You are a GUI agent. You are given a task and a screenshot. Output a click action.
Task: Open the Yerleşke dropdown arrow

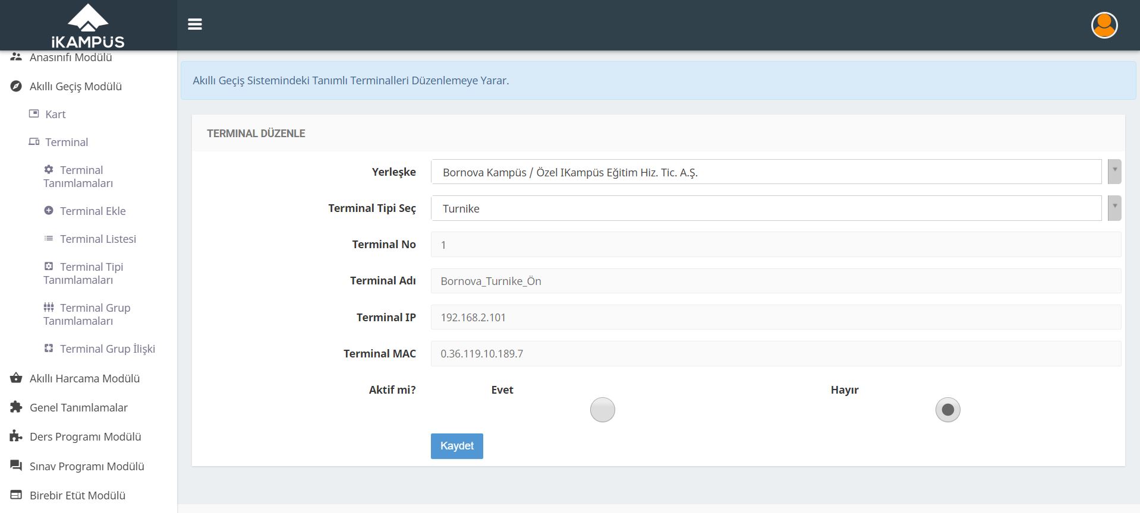[x=1114, y=172]
